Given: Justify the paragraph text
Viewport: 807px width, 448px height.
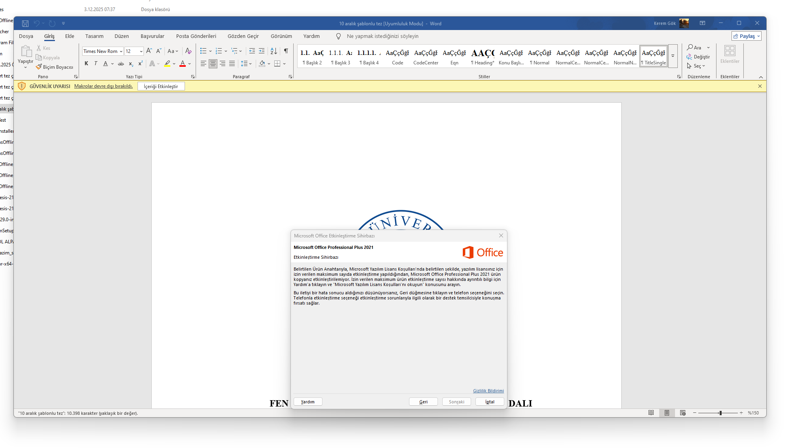Looking at the screenshot, I should pyautogui.click(x=232, y=64).
